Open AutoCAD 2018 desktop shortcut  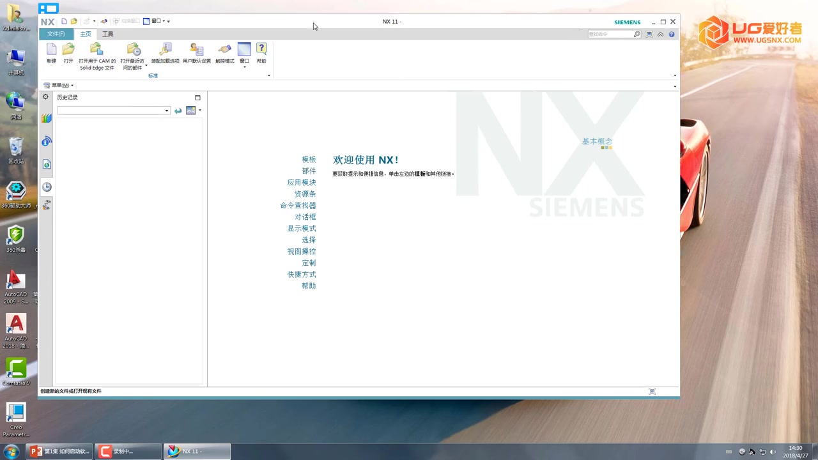(16, 330)
